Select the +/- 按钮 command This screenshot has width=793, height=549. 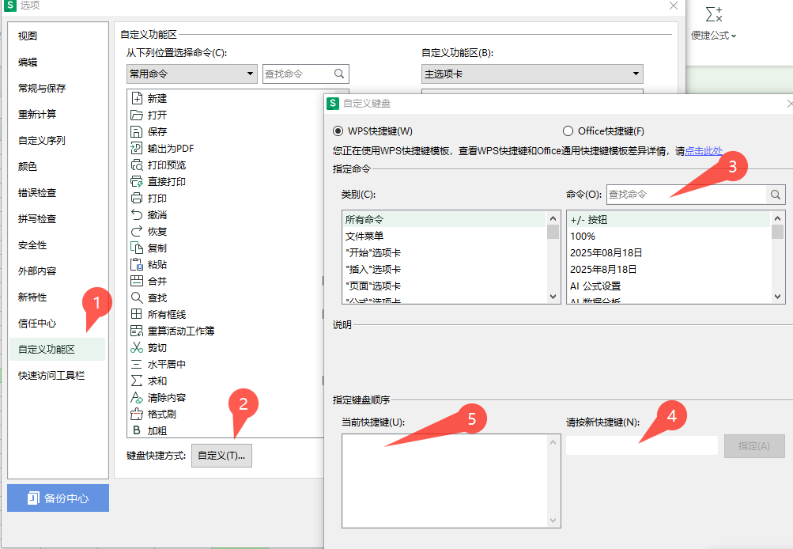point(669,220)
